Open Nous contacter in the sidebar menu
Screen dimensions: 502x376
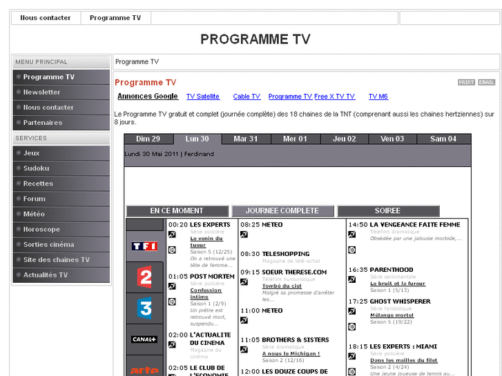pos(61,108)
